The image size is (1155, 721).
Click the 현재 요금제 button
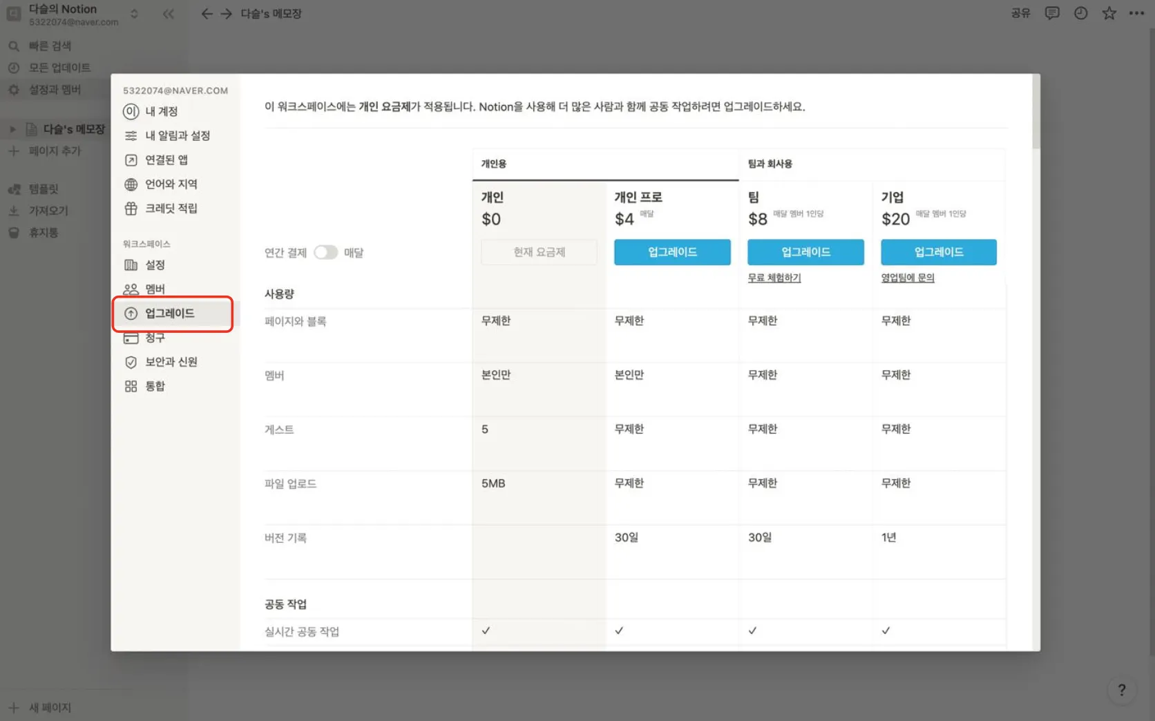539,252
